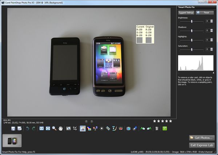Click Exit Express Lab button
The image size is (218, 155).
pos(202,145)
